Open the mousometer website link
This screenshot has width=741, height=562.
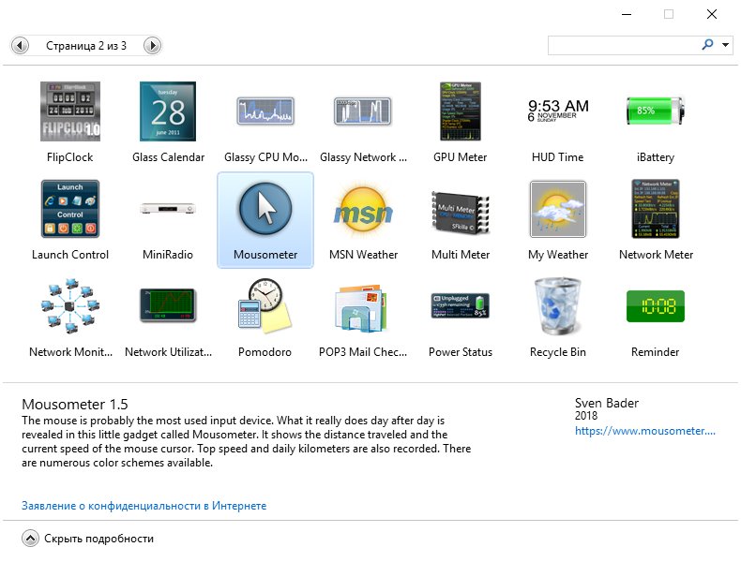click(x=645, y=431)
